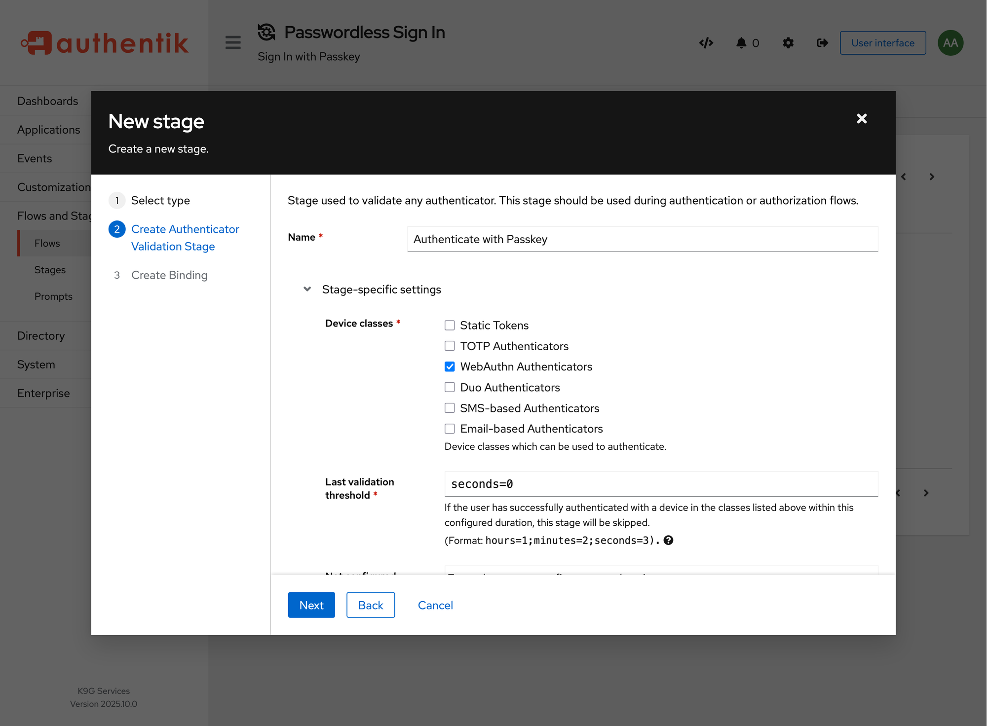Open the settings gear icon
Viewport: 987px width, 726px height.
point(788,43)
